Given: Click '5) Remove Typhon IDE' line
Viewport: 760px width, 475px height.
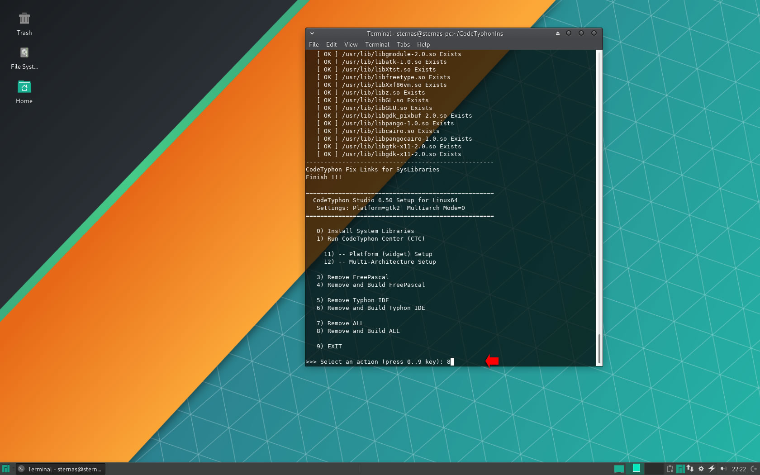Looking at the screenshot, I should click(x=353, y=300).
